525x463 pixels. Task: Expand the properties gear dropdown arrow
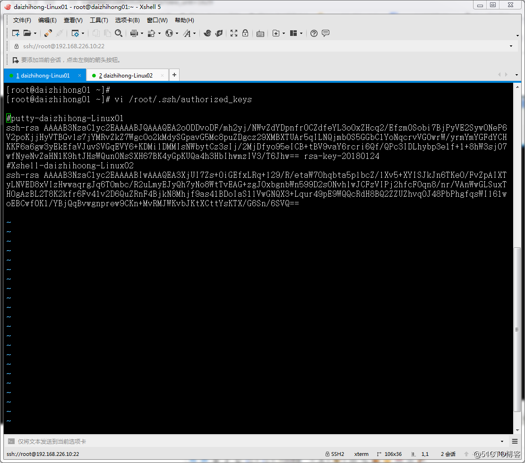click(83, 33)
